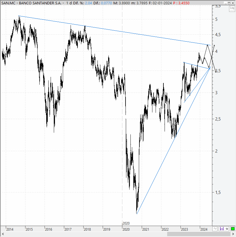The height and width of the screenshot is (237, 236).
Task: Click the 2023 label on time axis
Action: pos(184,229)
